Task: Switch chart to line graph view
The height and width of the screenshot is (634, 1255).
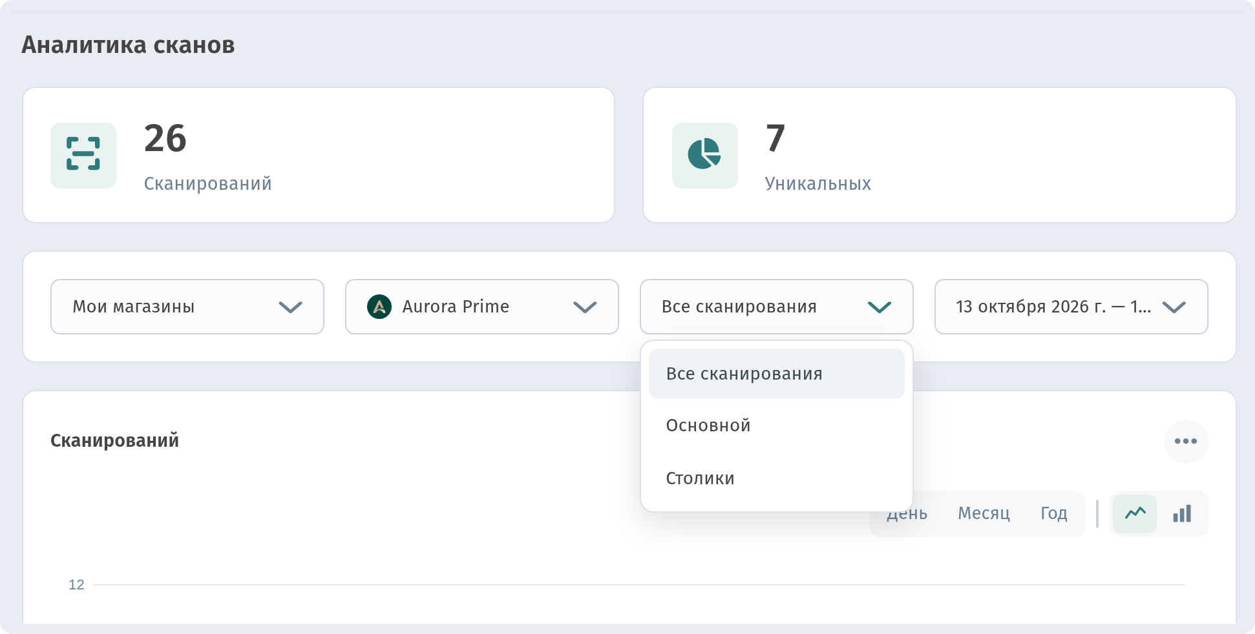Action: click(x=1135, y=514)
